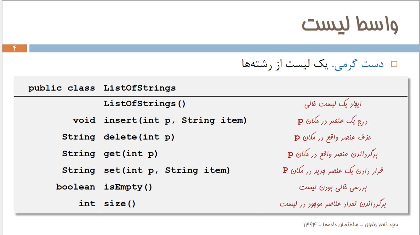Screen dimensions: 420x235
Task: Click the delete(int p) method signature
Action: click(139, 137)
